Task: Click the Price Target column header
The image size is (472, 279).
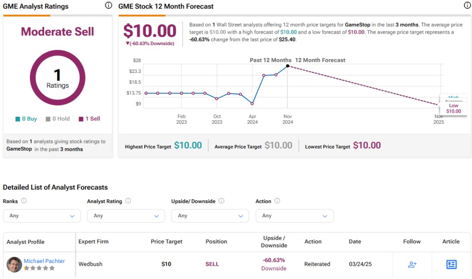Action: [166, 241]
